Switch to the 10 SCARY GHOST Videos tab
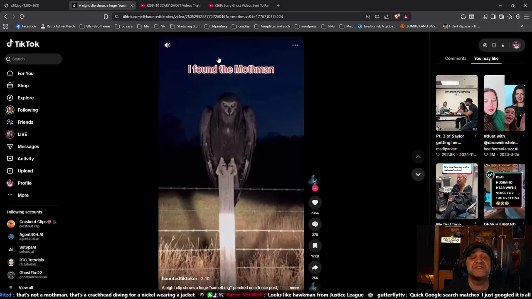The height and width of the screenshot is (299, 532). pyautogui.click(x=170, y=5)
